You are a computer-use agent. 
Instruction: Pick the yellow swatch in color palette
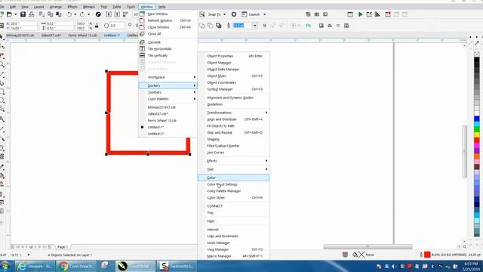pos(477,134)
